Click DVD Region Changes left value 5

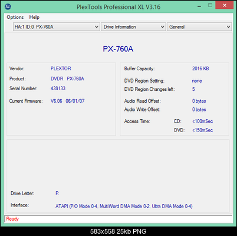click(x=193, y=89)
